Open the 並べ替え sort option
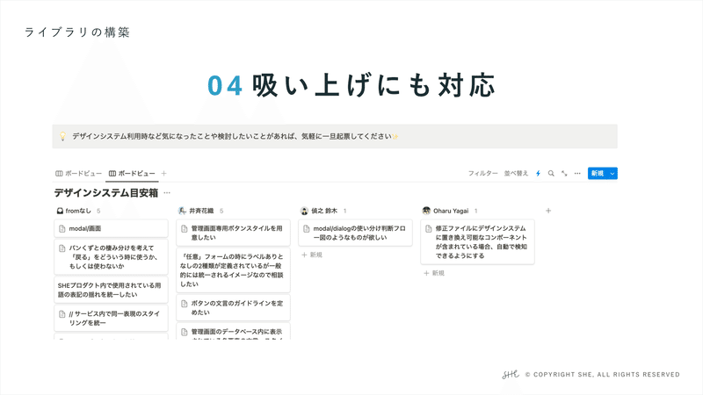This screenshot has height=395, width=703. pos(516,173)
